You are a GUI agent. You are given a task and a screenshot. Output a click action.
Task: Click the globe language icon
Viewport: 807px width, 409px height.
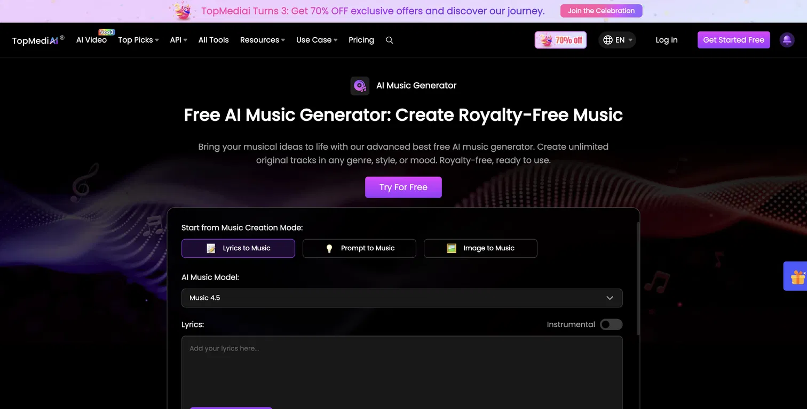click(x=608, y=40)
